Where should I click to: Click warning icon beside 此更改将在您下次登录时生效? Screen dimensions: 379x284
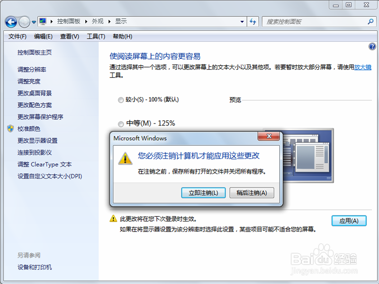[x=113, y=219]
